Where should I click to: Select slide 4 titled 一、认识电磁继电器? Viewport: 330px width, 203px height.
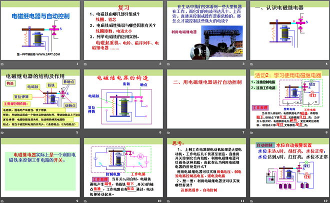290,30
